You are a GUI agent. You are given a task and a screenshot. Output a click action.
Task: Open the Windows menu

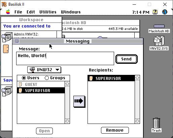71,12
